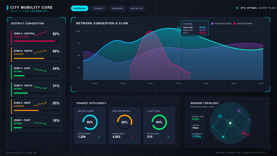This screenshot has width=277, height=156.
Task: Click the Bandwidth 1.2TB/s stat box
Action: tap(197, 135)
